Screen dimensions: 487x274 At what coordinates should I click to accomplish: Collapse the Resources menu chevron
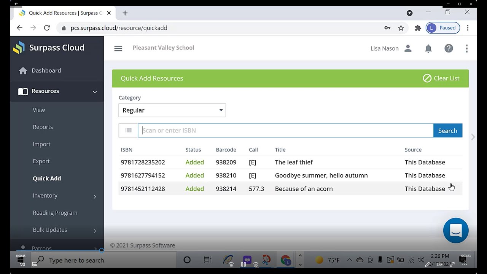click(95, 92)
